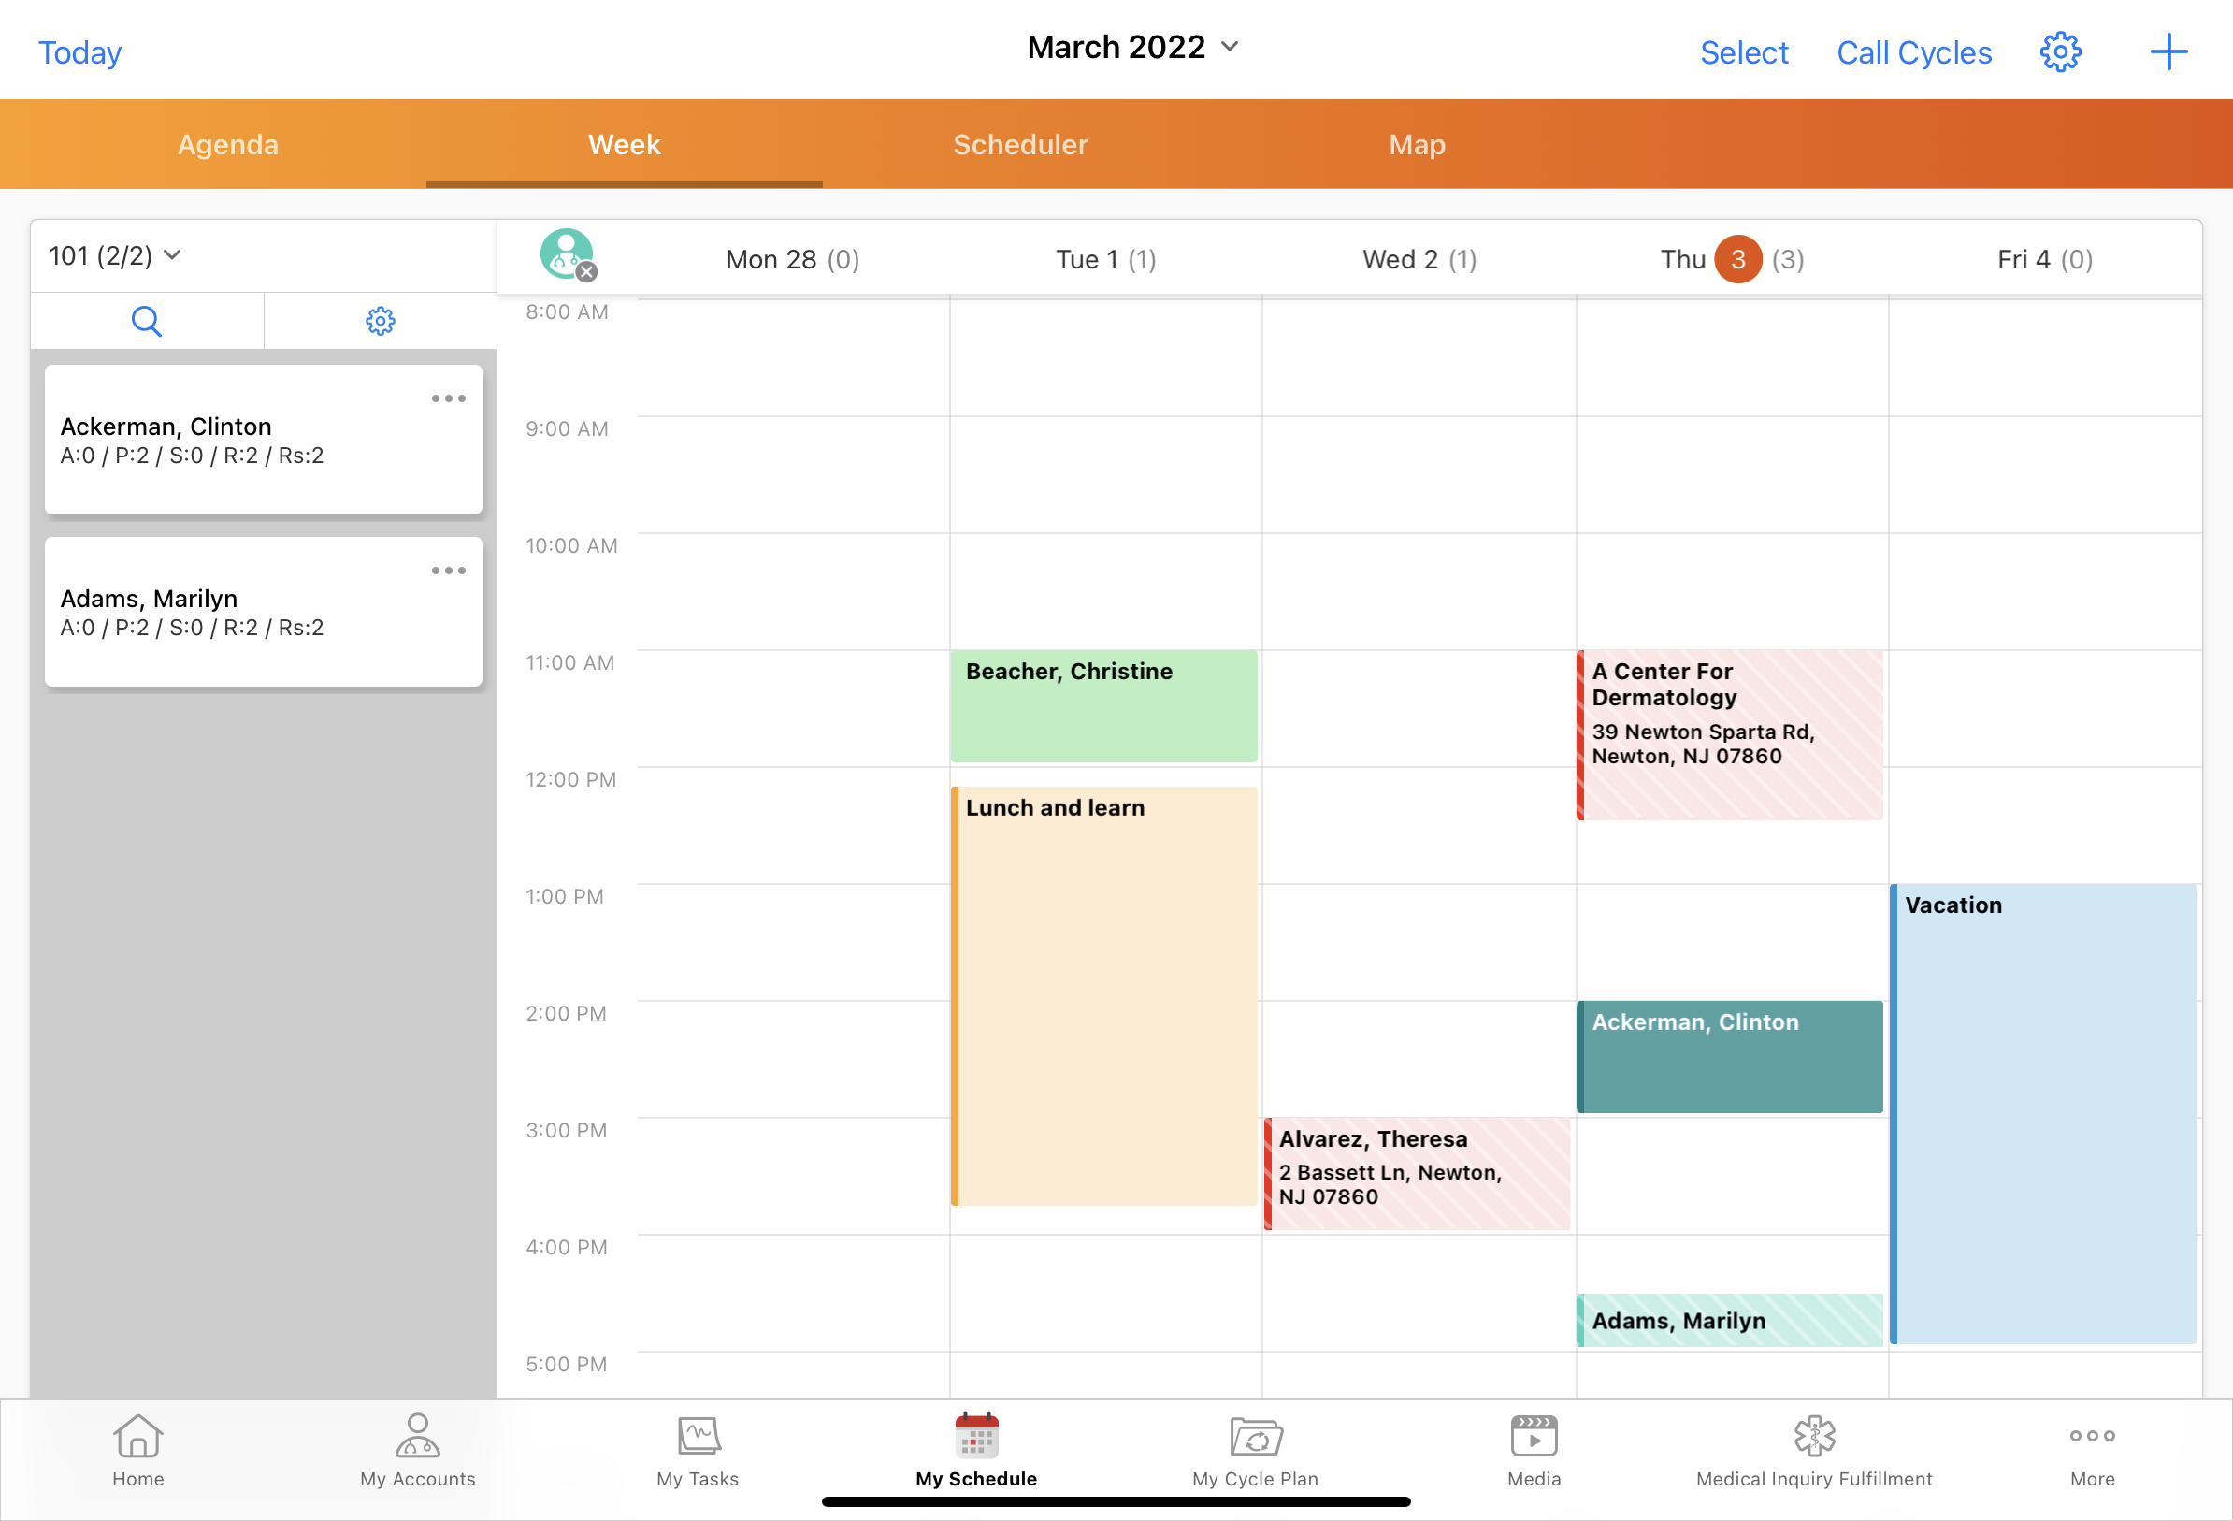This screenshot has width=2233, height=1521.
Task: Switch to the Agenda tab
Action: pyautogui.click(x=228, y=144)
